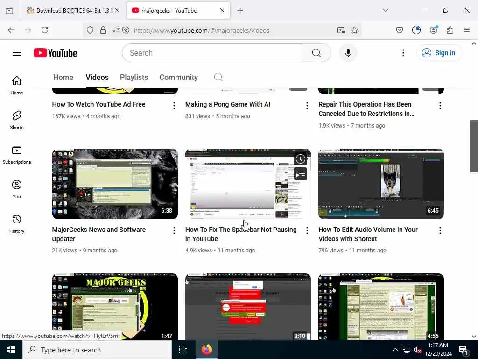Reload the current page

[45, 30]
